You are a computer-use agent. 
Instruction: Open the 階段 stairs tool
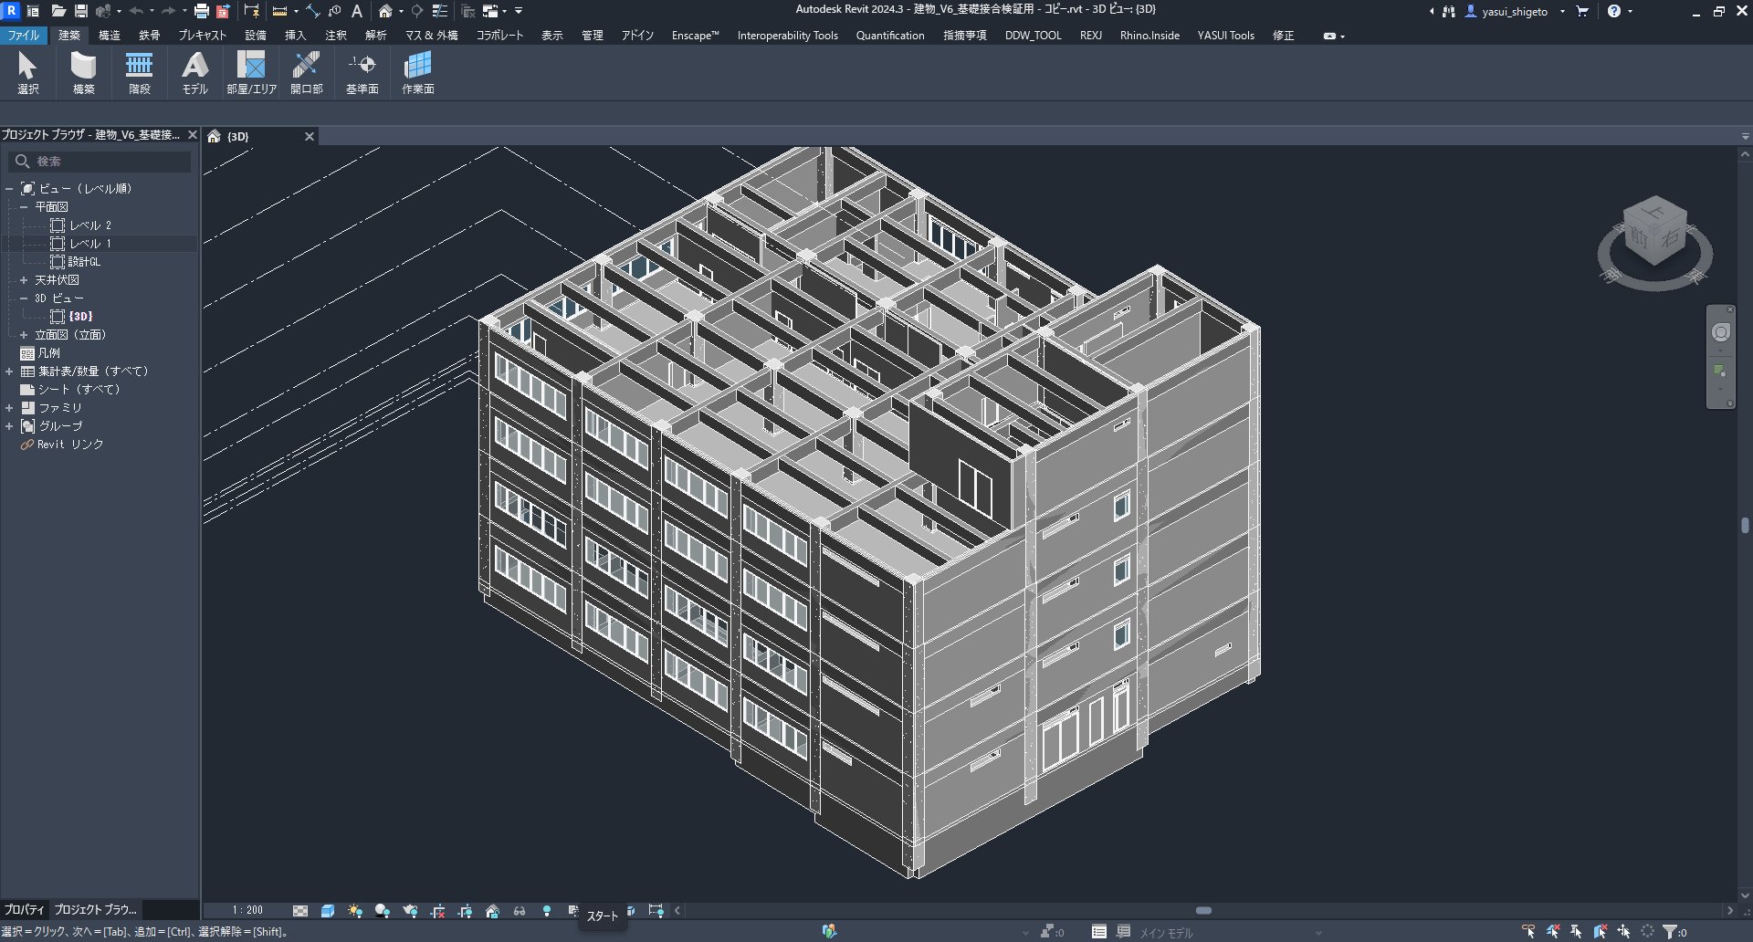pyautogui.click(x=139, y=72)
